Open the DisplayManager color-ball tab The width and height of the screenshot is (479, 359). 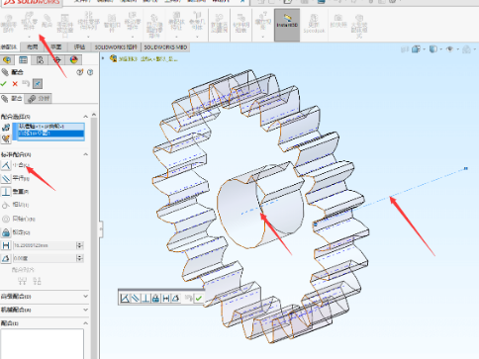73,59
